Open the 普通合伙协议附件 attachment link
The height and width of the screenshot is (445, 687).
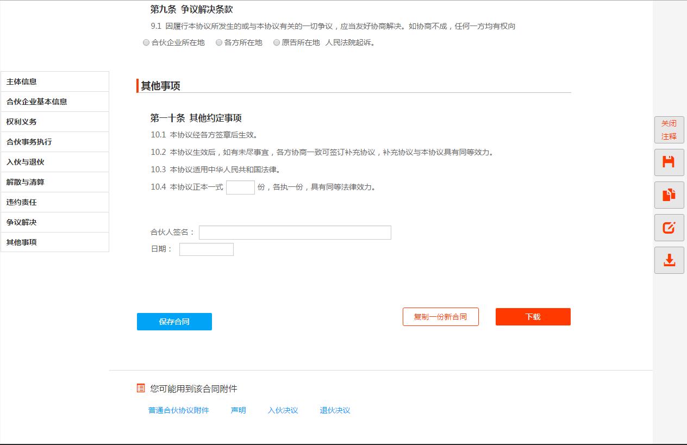tap(180, 410)
